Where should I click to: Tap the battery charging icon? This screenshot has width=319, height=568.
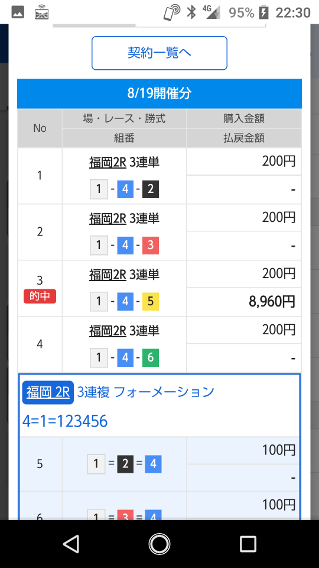pos(264,12)
